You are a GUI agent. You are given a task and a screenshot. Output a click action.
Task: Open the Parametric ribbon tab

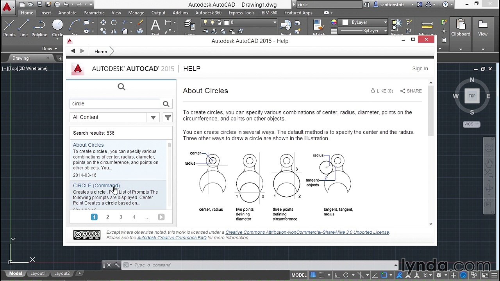click(x=94, y=13)
